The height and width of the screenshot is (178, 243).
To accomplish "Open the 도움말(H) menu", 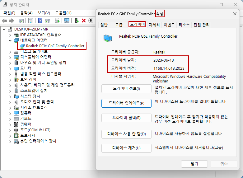I will coord(63,13).
